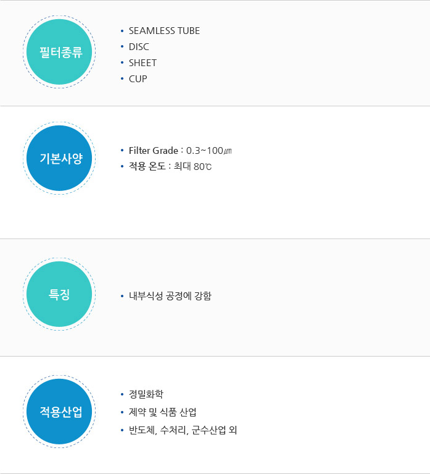The width and height of the screenshot is (430, 474).
Task: Click the 기본사양 blue circle badge
Action: (59, 158)
